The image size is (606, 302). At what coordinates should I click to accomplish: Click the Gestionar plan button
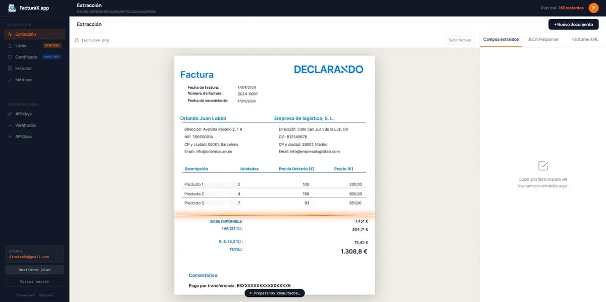tap(34, 270)
